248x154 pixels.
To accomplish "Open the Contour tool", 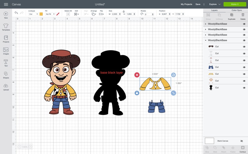I will [243, 149].
